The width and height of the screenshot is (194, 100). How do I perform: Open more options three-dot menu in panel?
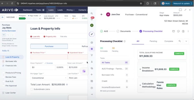(188, 31)
